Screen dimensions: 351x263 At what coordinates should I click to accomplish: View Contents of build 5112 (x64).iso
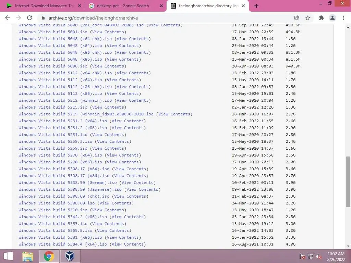(x=123, y=80)
